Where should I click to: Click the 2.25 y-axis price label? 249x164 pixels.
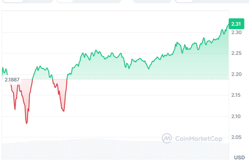pos(237,53)
